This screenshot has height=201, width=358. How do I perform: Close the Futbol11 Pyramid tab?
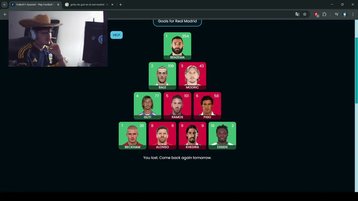tap(58, 4)
